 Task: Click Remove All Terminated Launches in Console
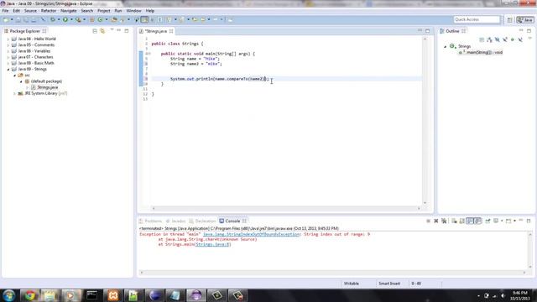click(444, 221)
